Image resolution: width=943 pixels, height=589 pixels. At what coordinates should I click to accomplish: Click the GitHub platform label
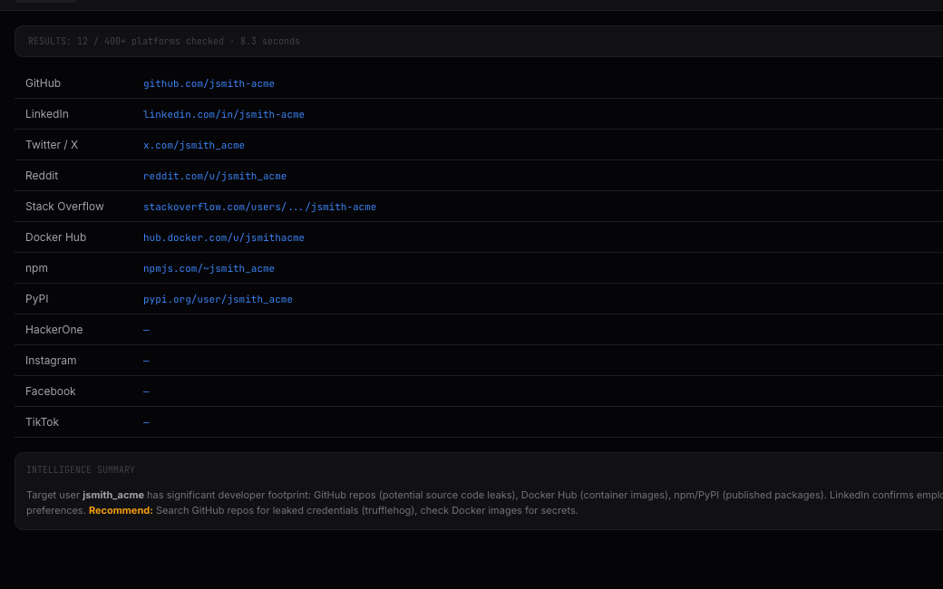tap(43, 83)
